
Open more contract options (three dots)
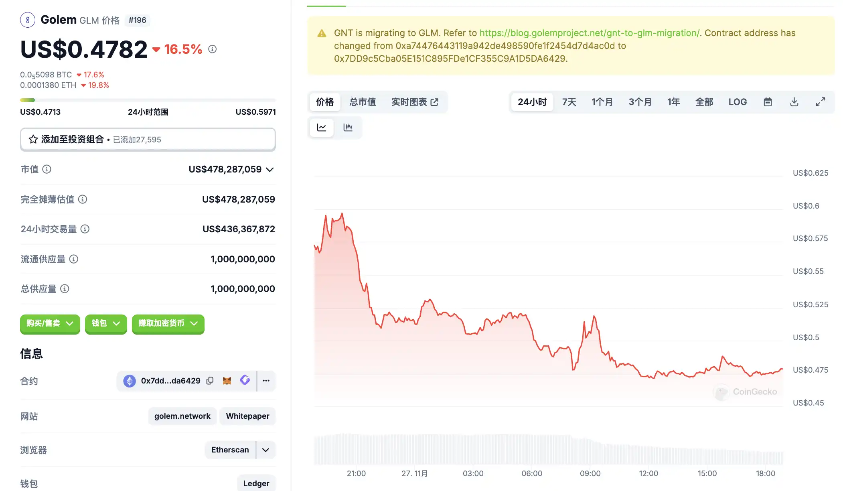266,381
